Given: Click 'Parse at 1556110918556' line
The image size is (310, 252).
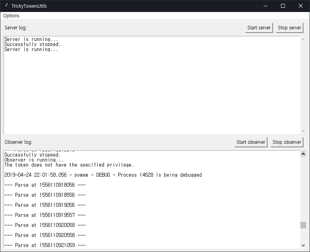Looking at the screenshot, I should tap(45, 195).
